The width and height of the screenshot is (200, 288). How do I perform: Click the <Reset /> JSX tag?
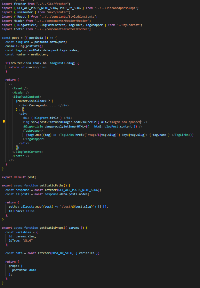tap(20, 88)
